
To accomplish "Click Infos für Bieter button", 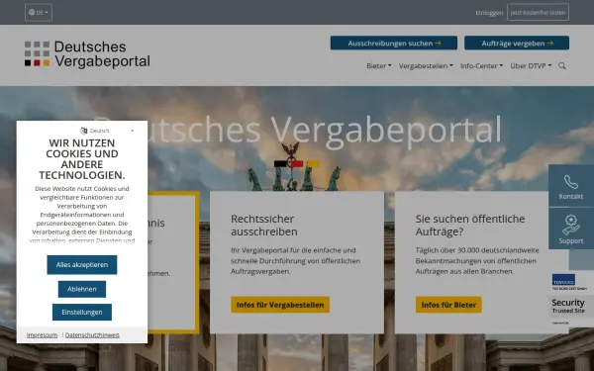I will pos(448,305).
